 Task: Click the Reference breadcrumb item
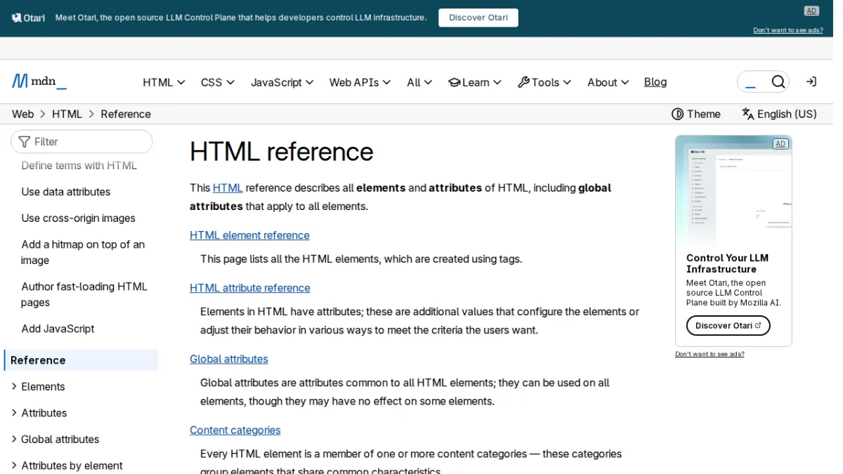[x=126, y=114]
